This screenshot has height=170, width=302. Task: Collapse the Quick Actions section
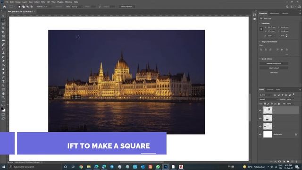(x=260, y=59)
